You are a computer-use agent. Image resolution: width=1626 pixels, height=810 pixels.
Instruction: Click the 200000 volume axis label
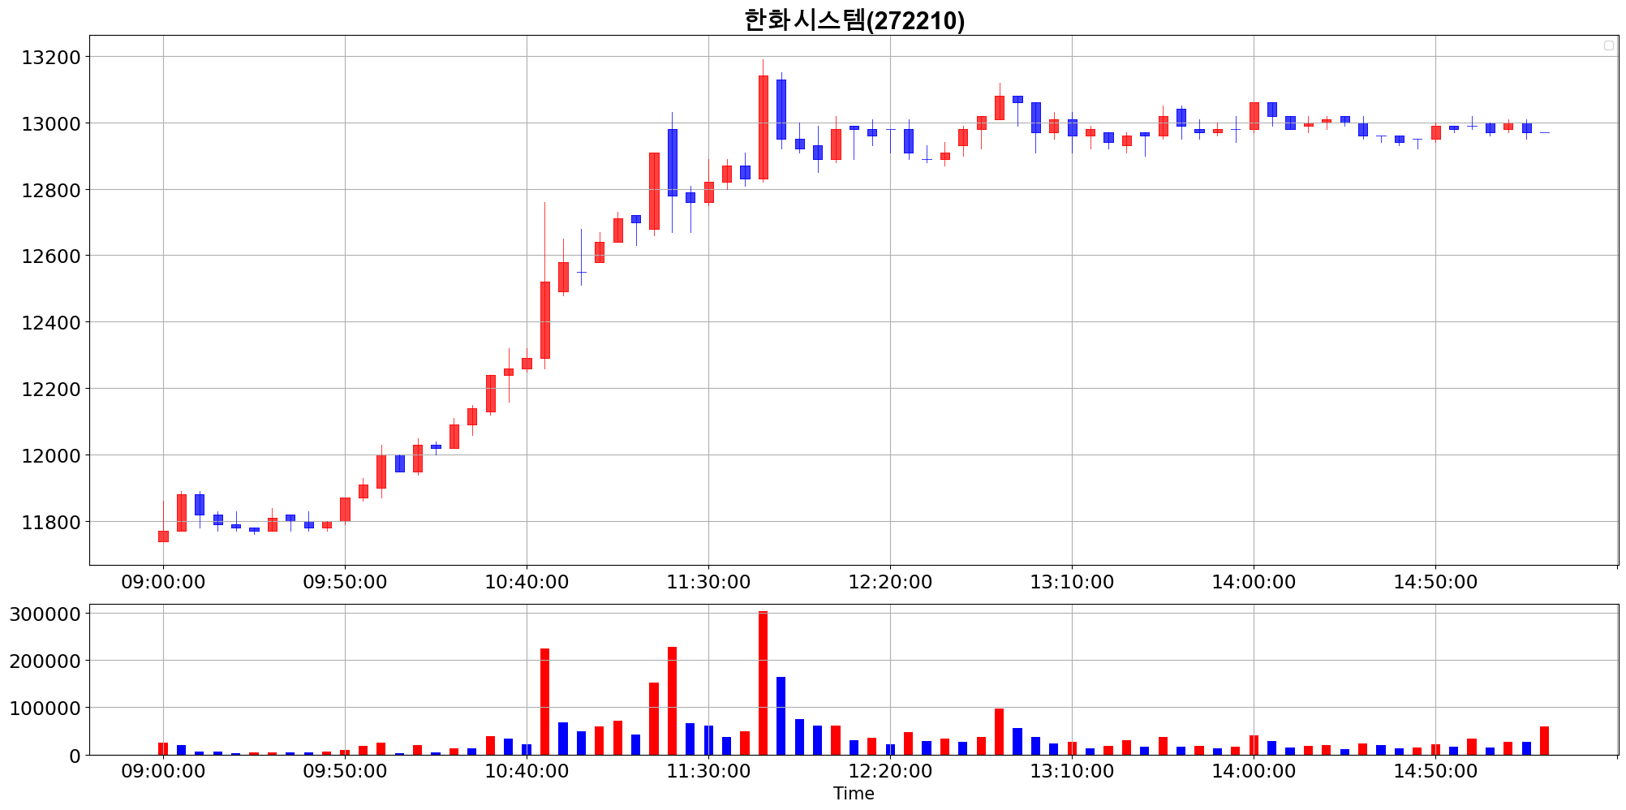(45, 661)
